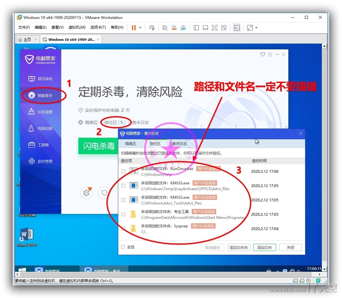The width and height of the screenshot is (342, 298).
Task: Start scan with 闪电杀毒 button
Action: point(98,146)
